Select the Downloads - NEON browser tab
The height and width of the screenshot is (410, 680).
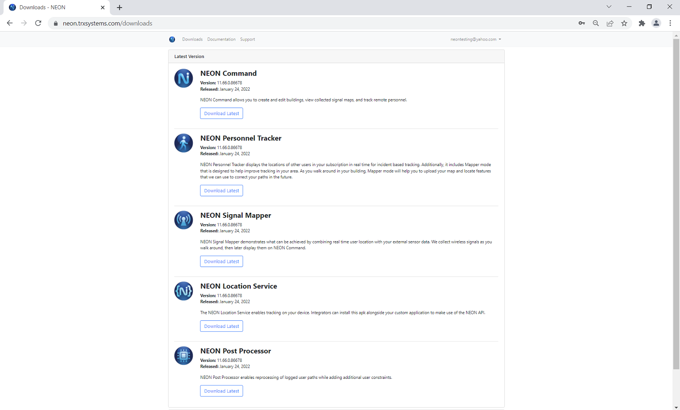pos(57,8)
